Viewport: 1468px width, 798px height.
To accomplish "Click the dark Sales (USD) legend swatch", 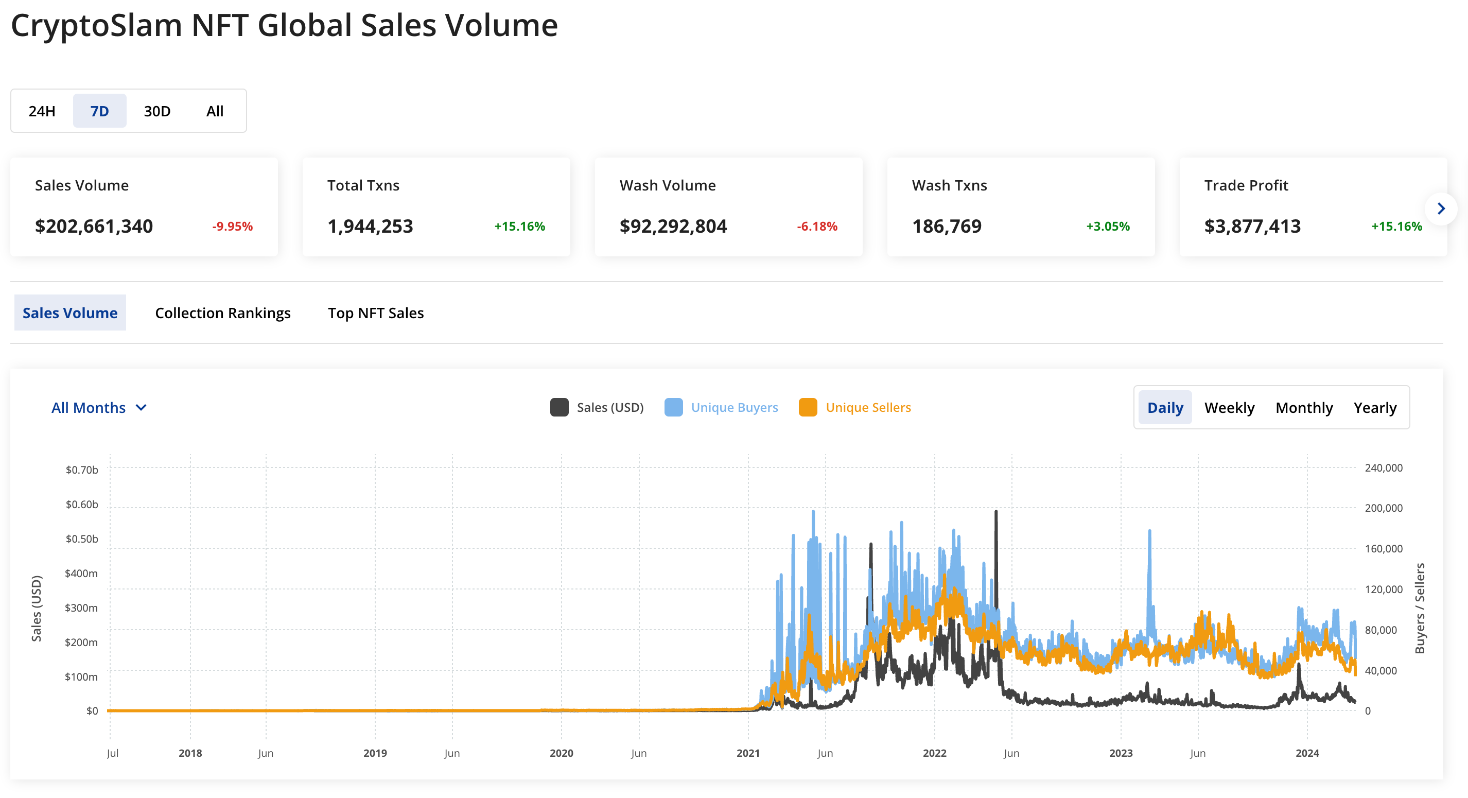I will pos(559,408).
